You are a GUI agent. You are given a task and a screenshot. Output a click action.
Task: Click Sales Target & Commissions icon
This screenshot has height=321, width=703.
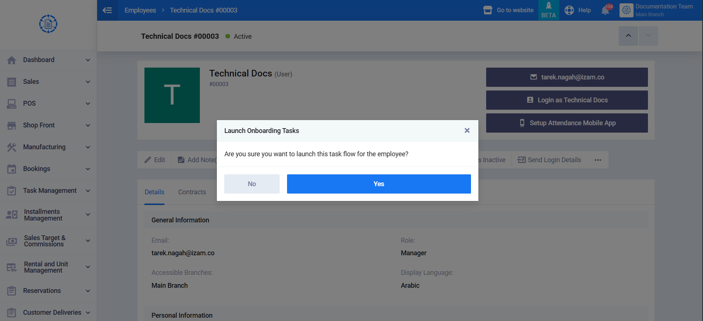coord(12,241)
